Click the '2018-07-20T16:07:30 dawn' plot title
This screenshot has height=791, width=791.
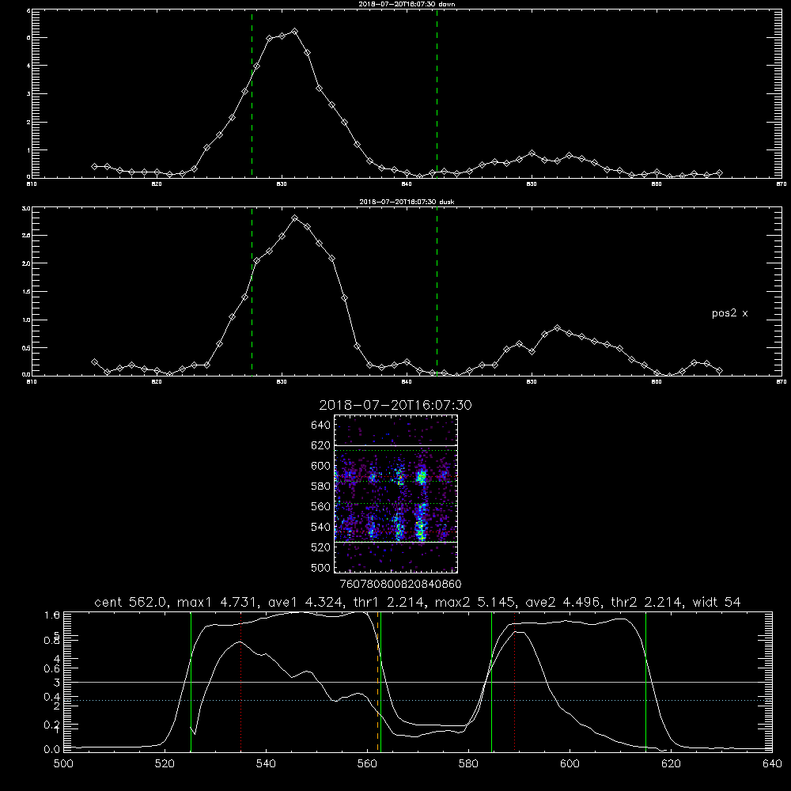point(407,4)
